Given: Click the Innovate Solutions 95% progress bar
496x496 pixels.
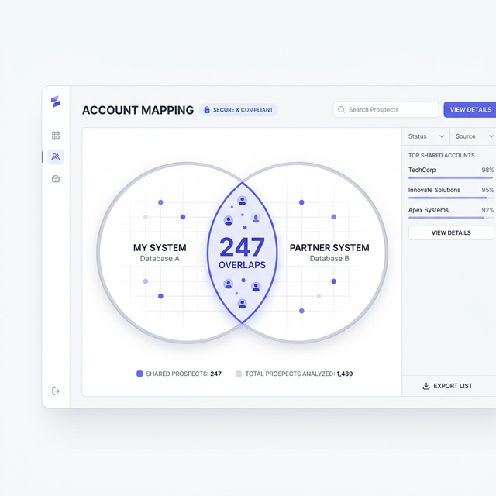Looking at the screenshot, I should click(451, 198).
